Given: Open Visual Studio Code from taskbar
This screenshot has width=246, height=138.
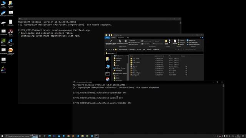Looking at the screenshot, I should pyautogui.click(x=78, y=136).
